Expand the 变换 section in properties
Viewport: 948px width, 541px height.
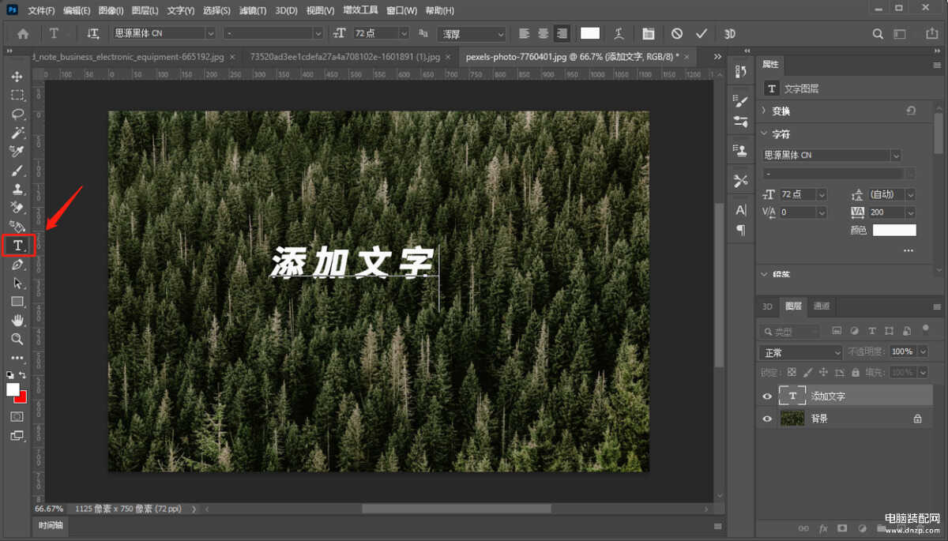click(x=764, y=111)
